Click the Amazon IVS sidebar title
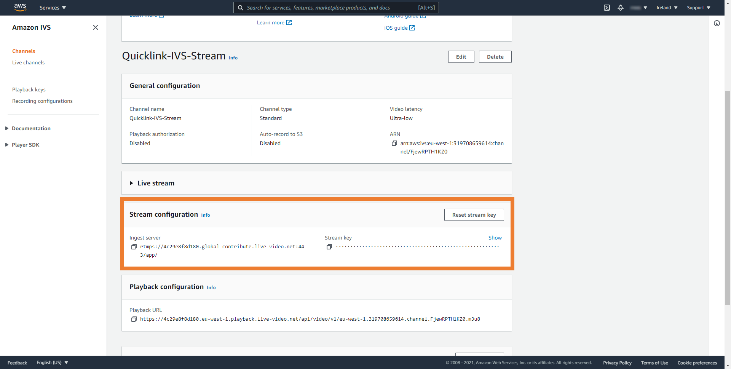Viewport: 731px width, 369px height. pos(31,27)
